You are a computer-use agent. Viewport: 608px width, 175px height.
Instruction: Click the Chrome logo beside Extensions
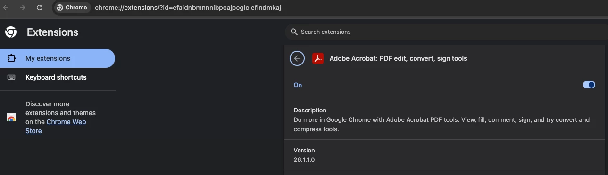point(11,32)
